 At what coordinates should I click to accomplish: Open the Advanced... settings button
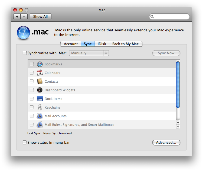click(166, 142)
